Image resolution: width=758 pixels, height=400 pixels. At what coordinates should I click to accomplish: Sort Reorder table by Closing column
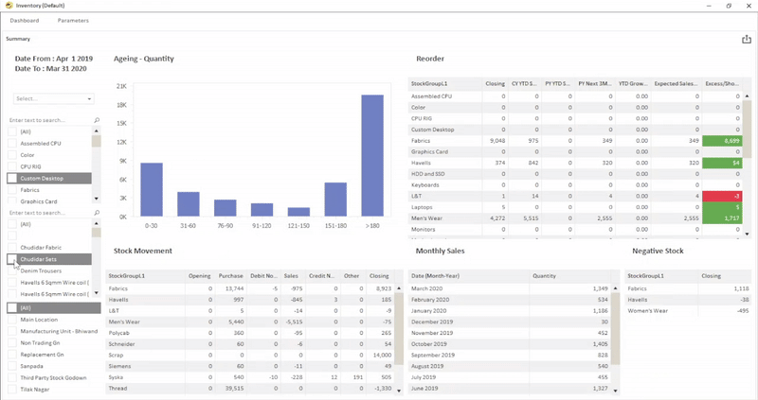point(495,83)
